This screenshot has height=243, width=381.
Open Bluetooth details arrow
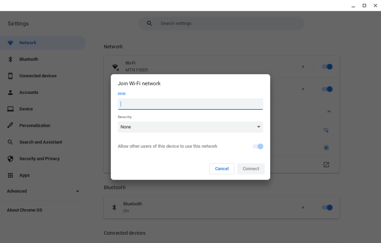pos(303,207)
